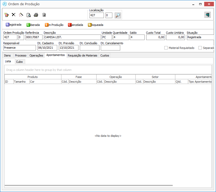216x192 pixels.
Task: Click the Descrição column under Fase
Action: (x=82, y=82)
